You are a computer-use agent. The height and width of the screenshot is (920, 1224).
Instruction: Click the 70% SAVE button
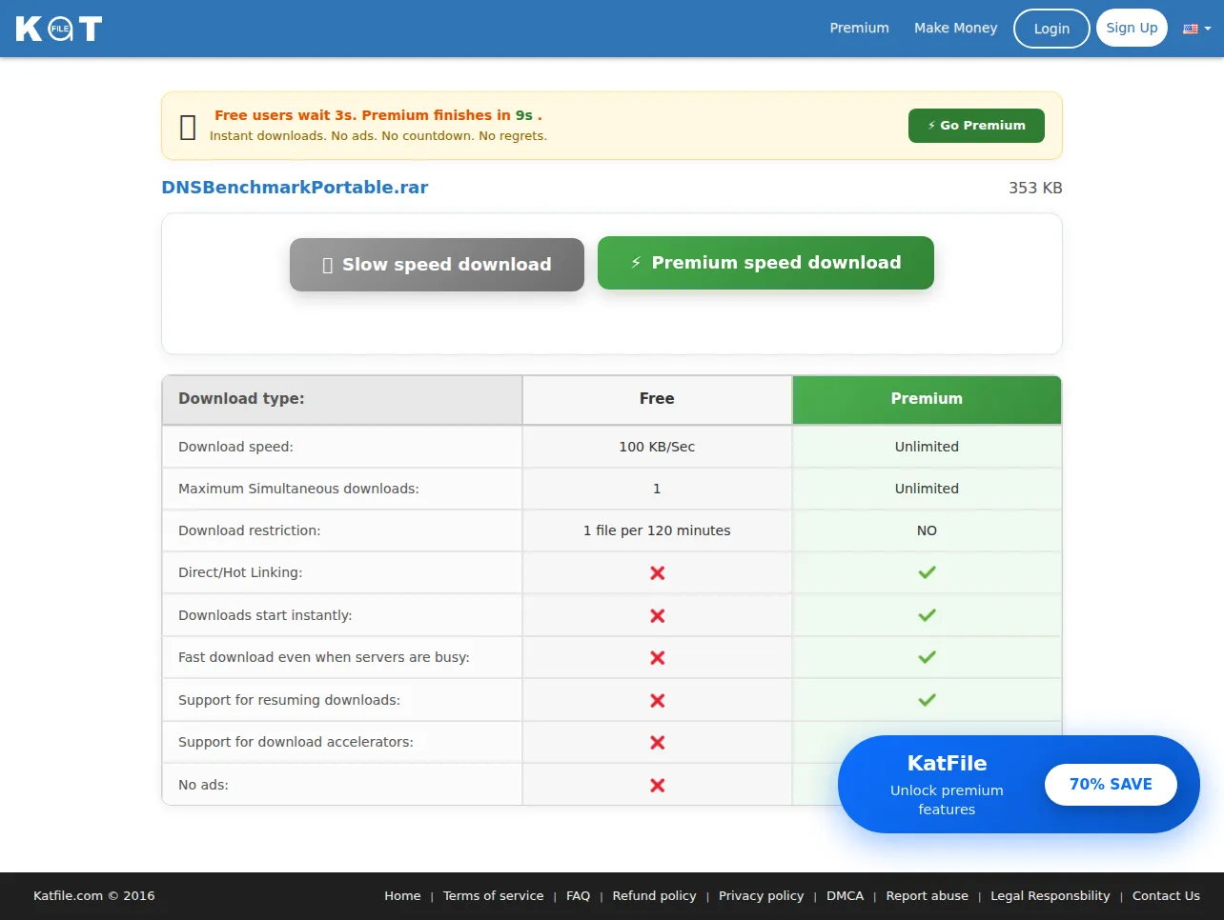pos(1111,785)
